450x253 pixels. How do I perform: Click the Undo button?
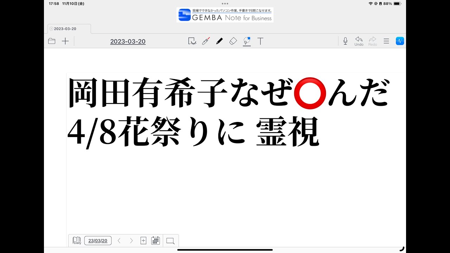[359, 41]
